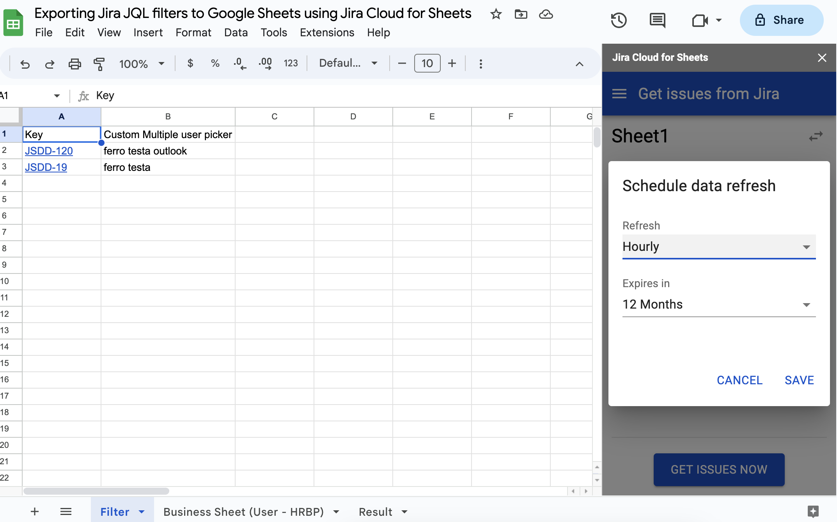Close the Jira Cloud for Sheets panel
This screenshot has height=522, width=837.
tap(822, 58)
